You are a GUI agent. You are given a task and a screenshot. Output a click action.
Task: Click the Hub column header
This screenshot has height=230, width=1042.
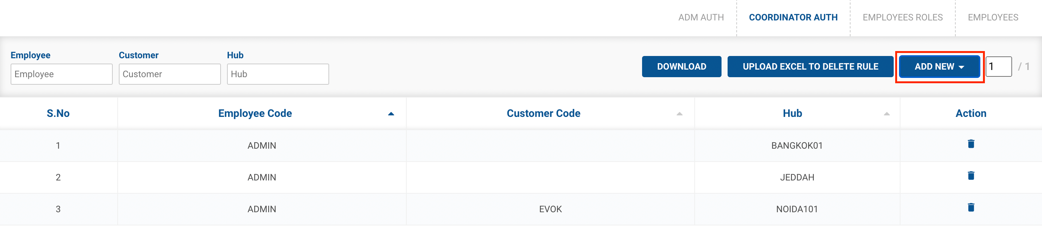point(792,113)
